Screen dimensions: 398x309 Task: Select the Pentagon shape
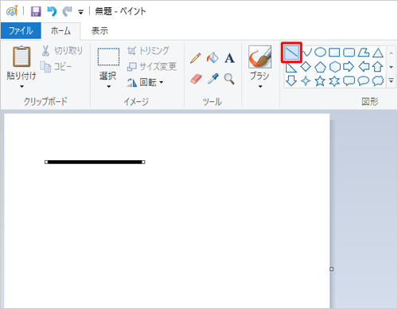[320, 67]
